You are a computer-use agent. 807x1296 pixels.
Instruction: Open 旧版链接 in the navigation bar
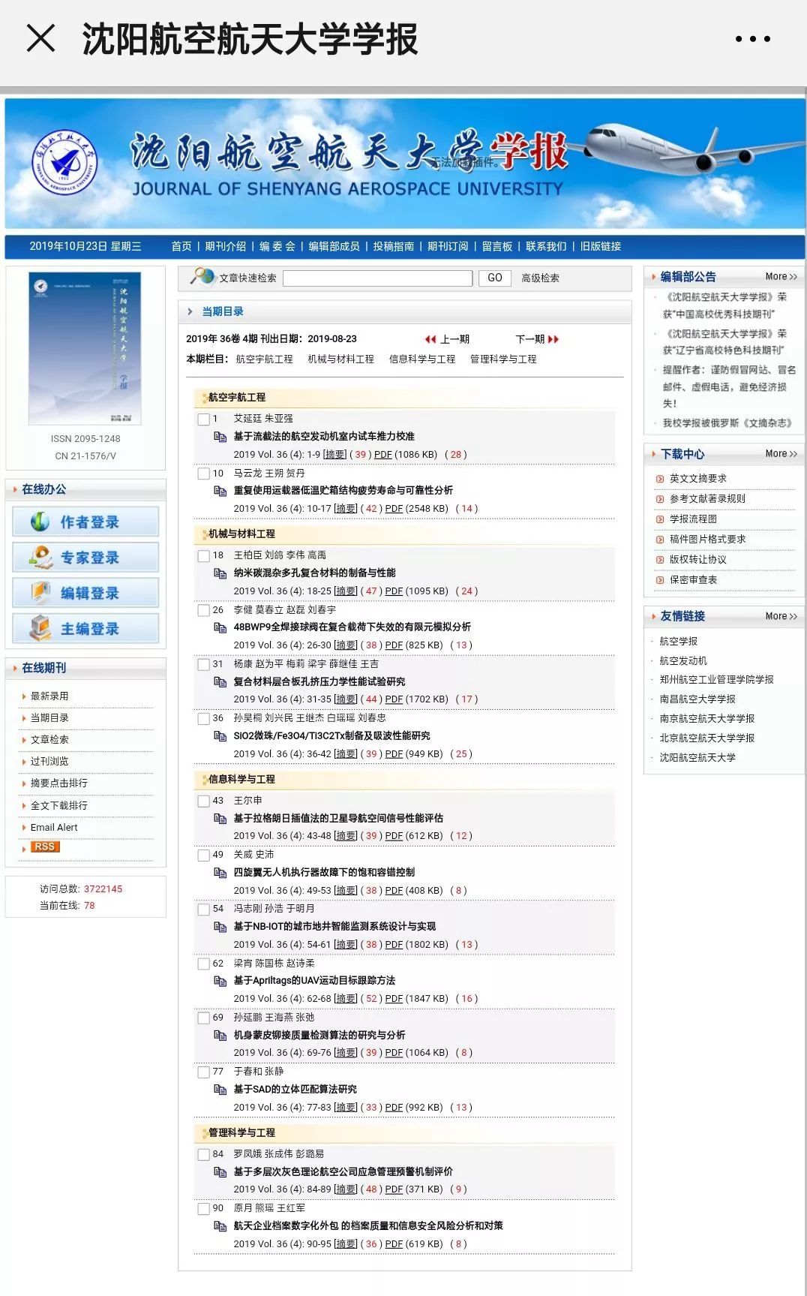[601, 246]
